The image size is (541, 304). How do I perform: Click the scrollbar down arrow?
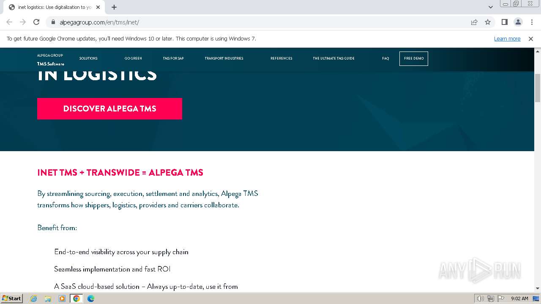pos(538,288)
